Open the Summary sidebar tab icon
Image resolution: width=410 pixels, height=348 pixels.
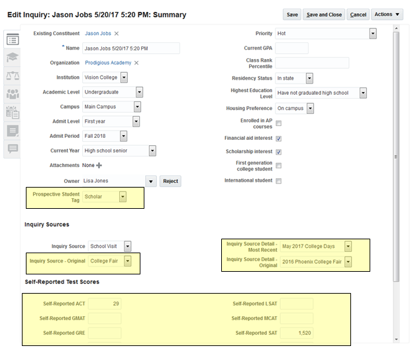pyautogui.click(x=13, y=40)
